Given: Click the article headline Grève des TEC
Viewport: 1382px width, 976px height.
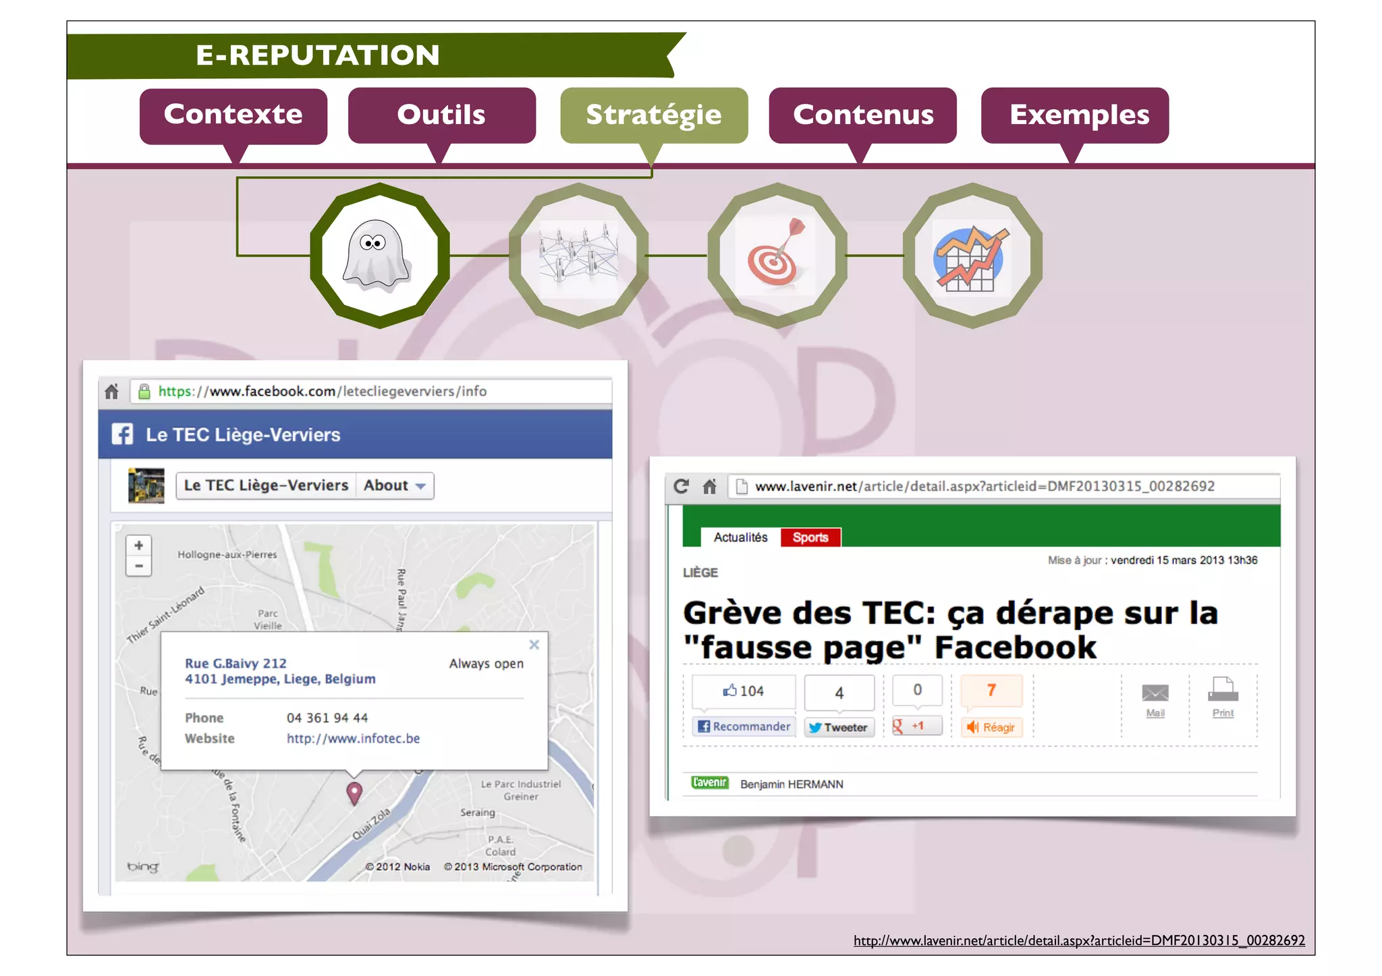Looking at the screenshot, I should [x=950, y=629].
